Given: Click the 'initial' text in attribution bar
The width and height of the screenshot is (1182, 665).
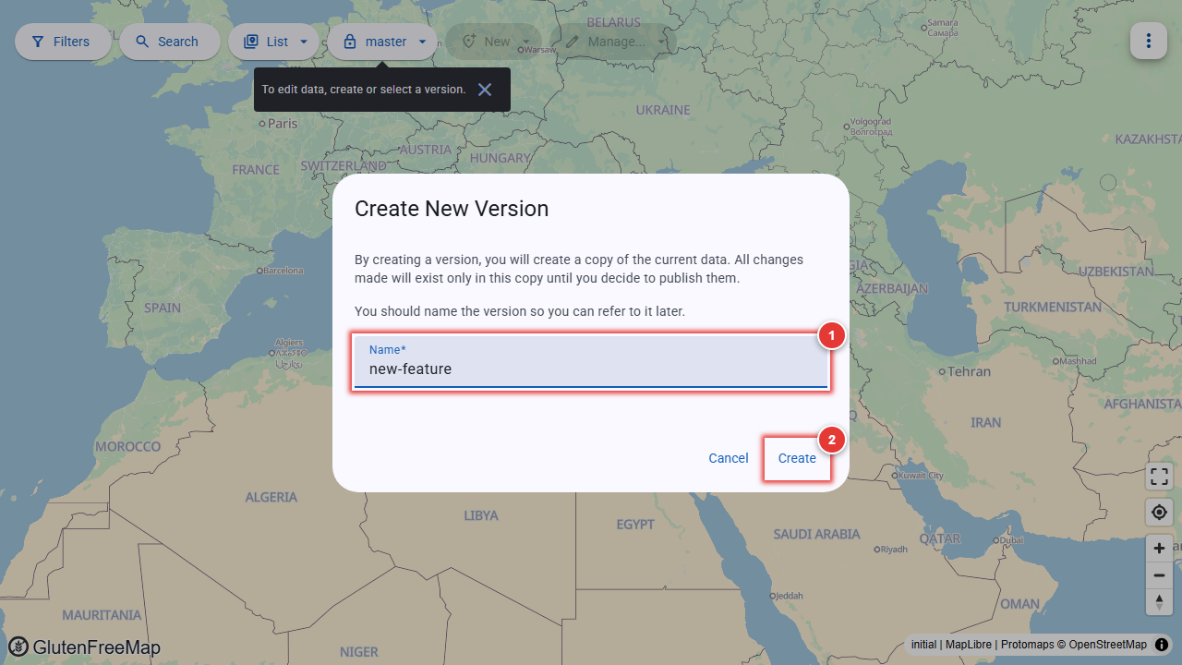Looking at the screenshot, I should tap(923, 645).
